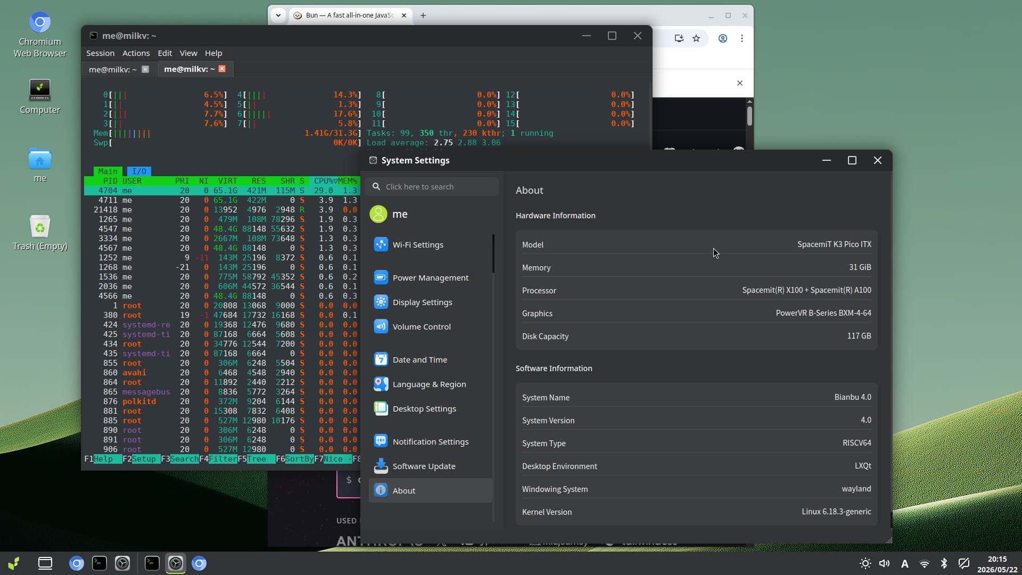
Task: Close the Bun tab in Chromium
Action: pyautogui.click(x=404, y=15)
